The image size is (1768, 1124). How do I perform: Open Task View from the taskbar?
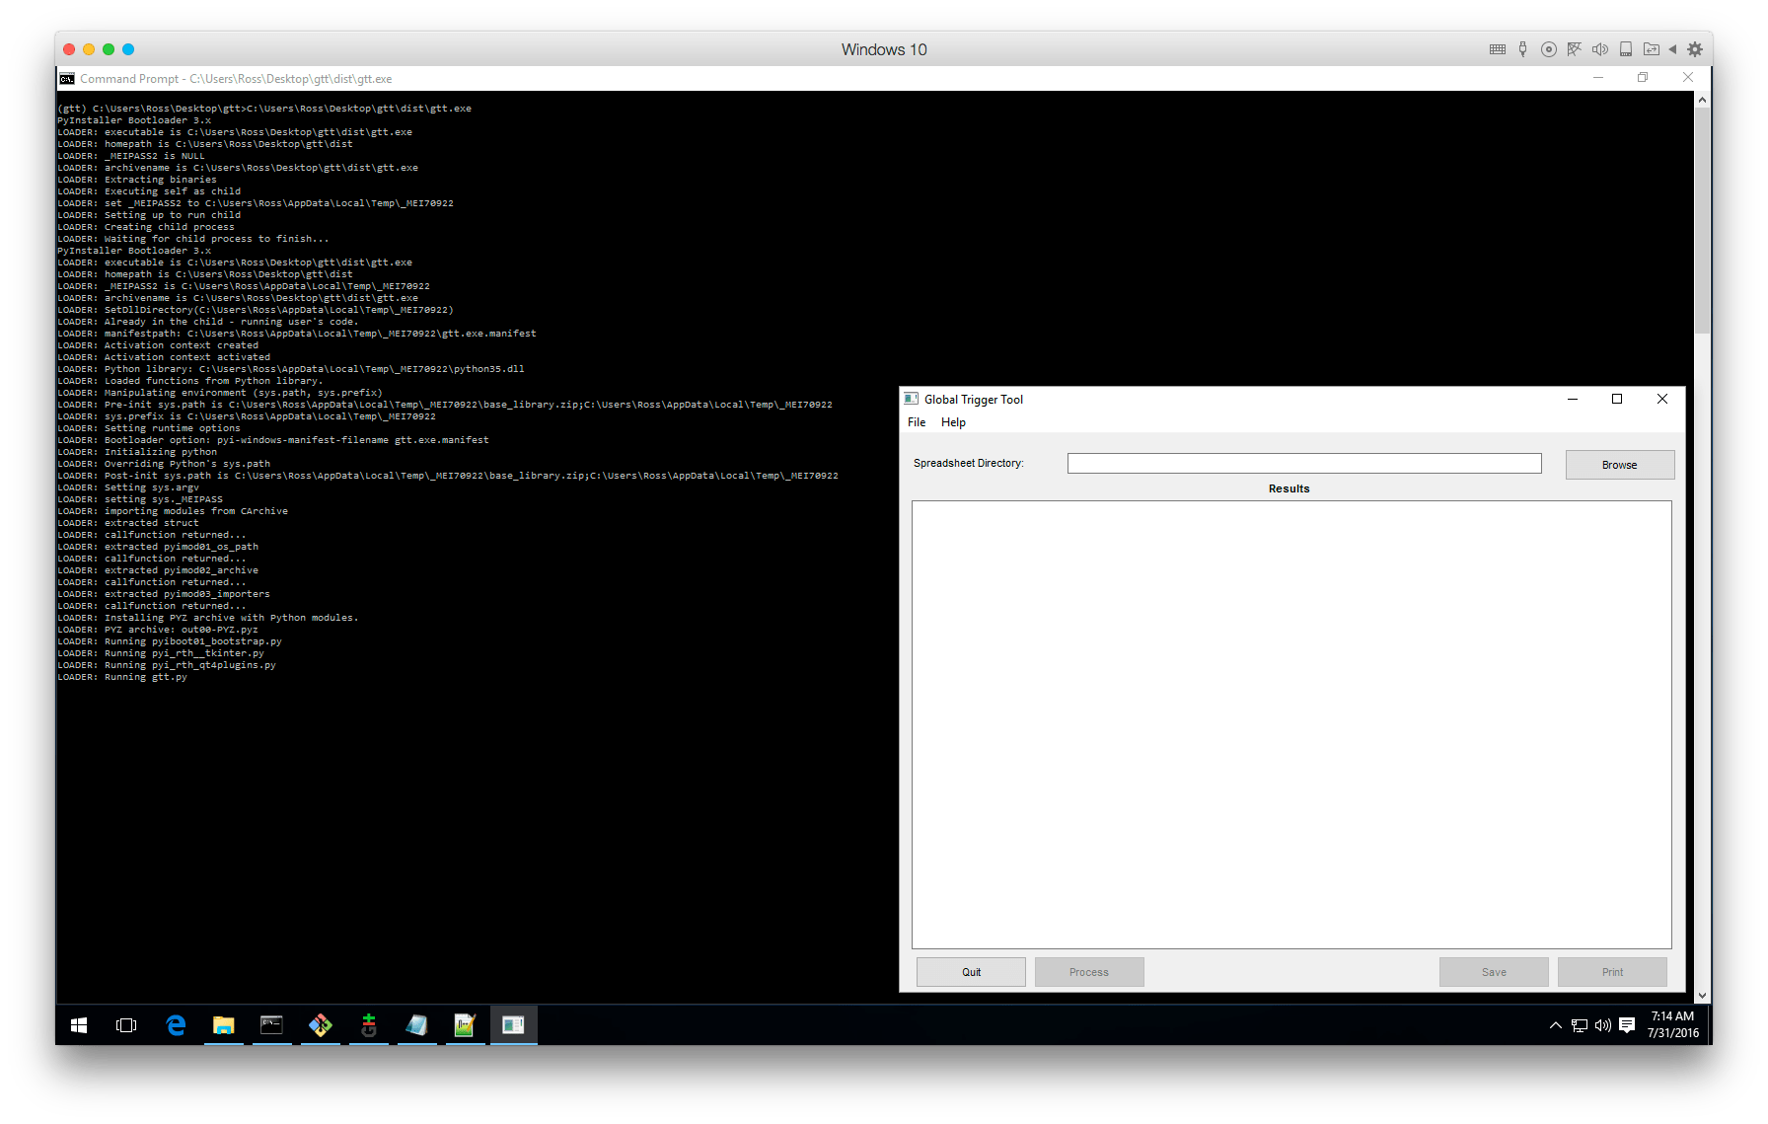coord(126,1025)
